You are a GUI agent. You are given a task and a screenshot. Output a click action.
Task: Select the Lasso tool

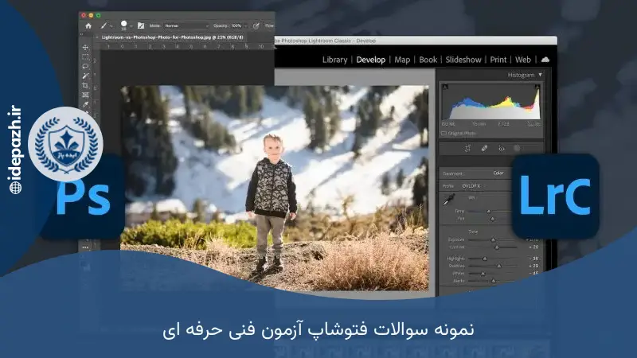point(85,66)
